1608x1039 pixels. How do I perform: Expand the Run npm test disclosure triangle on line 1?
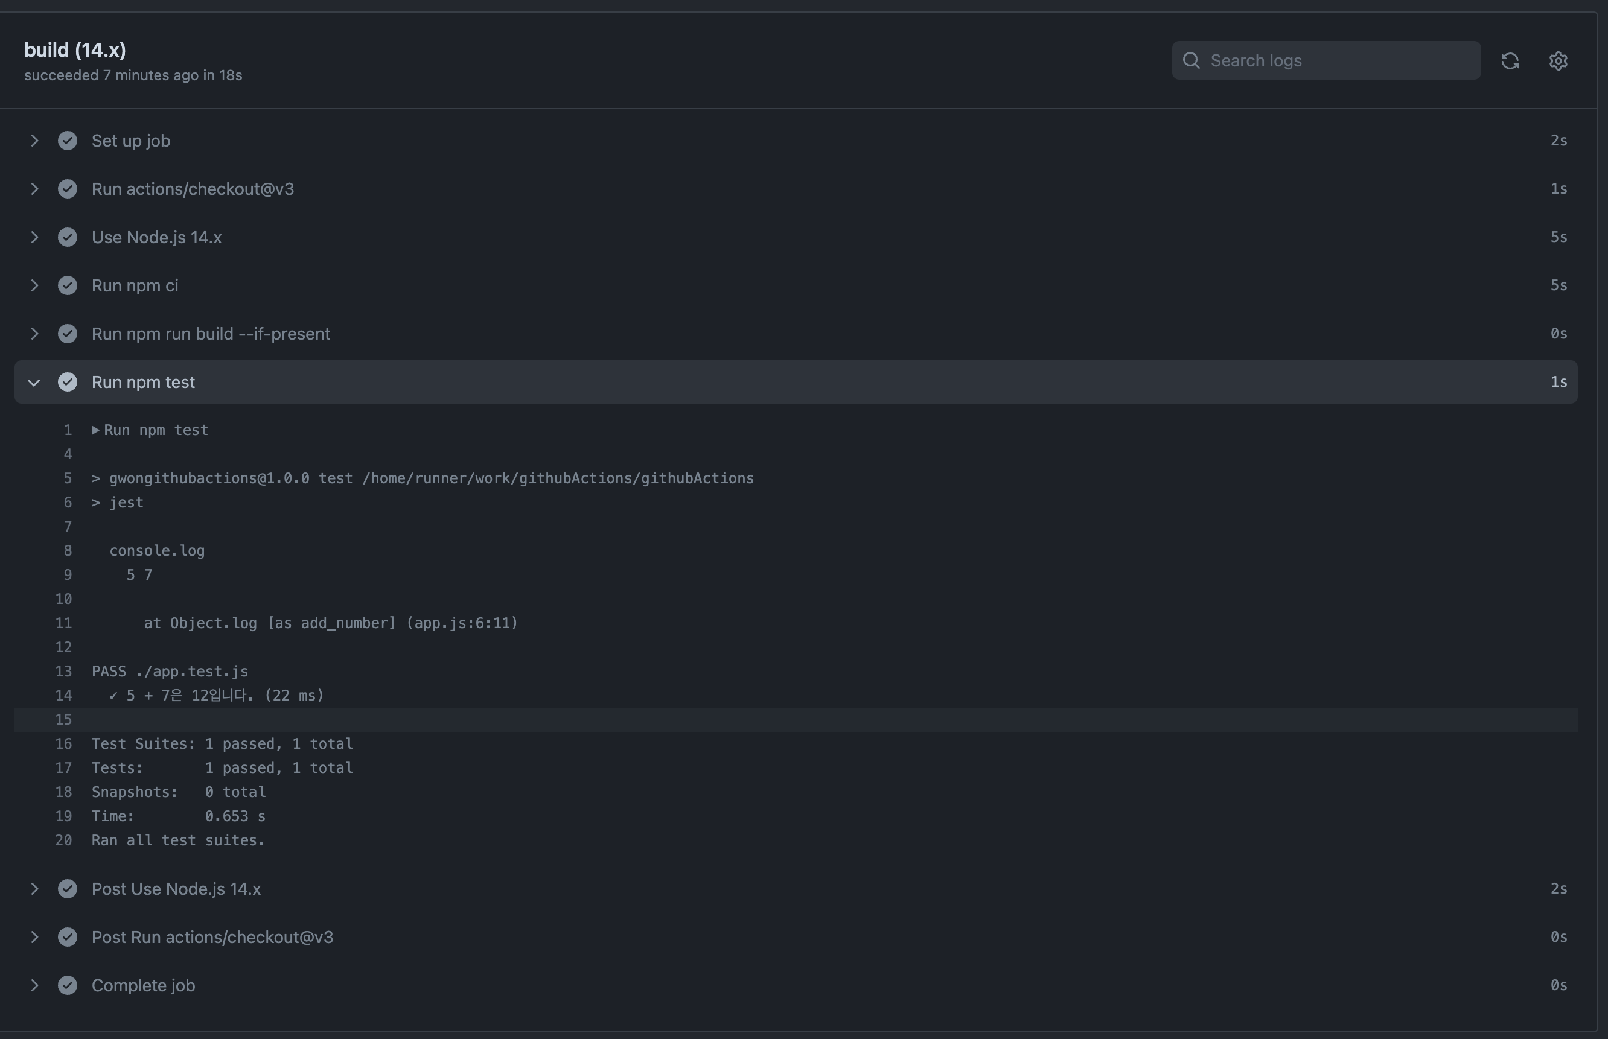point(96,430)
